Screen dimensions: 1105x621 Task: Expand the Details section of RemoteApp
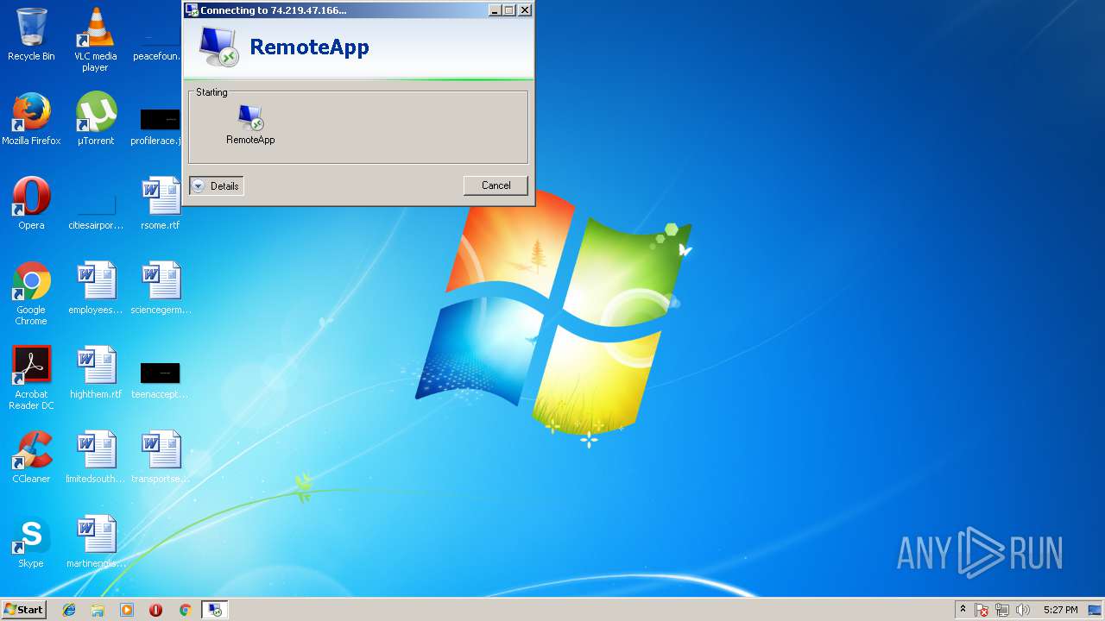tap(216, 185)
